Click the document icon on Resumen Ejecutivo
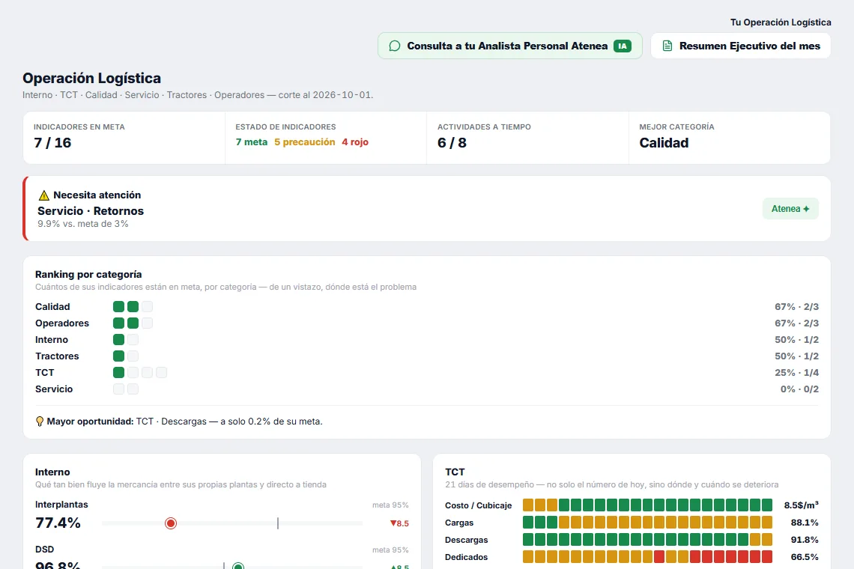This screenshot has width=854, height=569. (x=667, y=46)
